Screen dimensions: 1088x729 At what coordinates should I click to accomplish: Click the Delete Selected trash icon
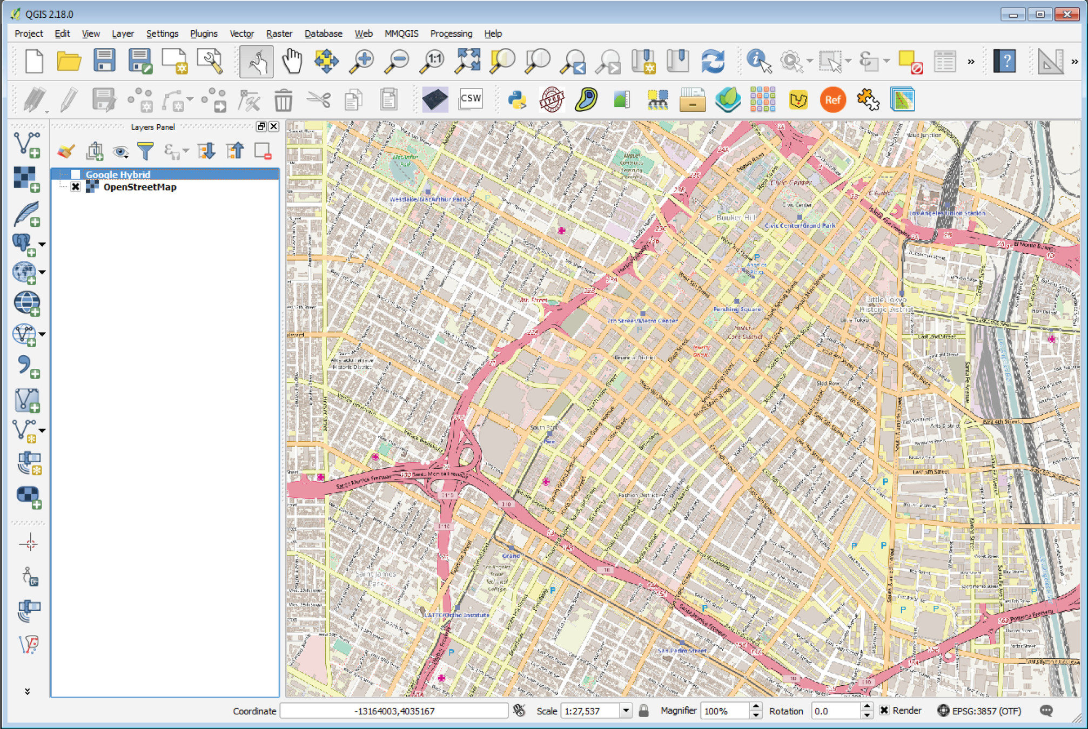point(283,100)
